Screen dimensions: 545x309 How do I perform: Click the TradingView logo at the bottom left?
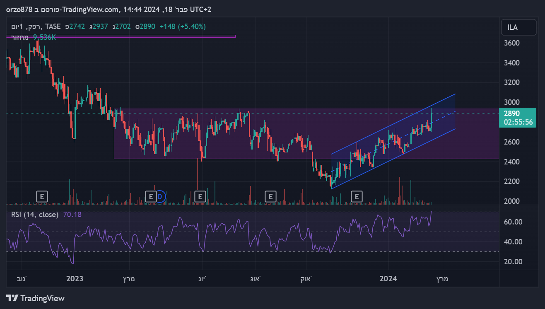36,298
